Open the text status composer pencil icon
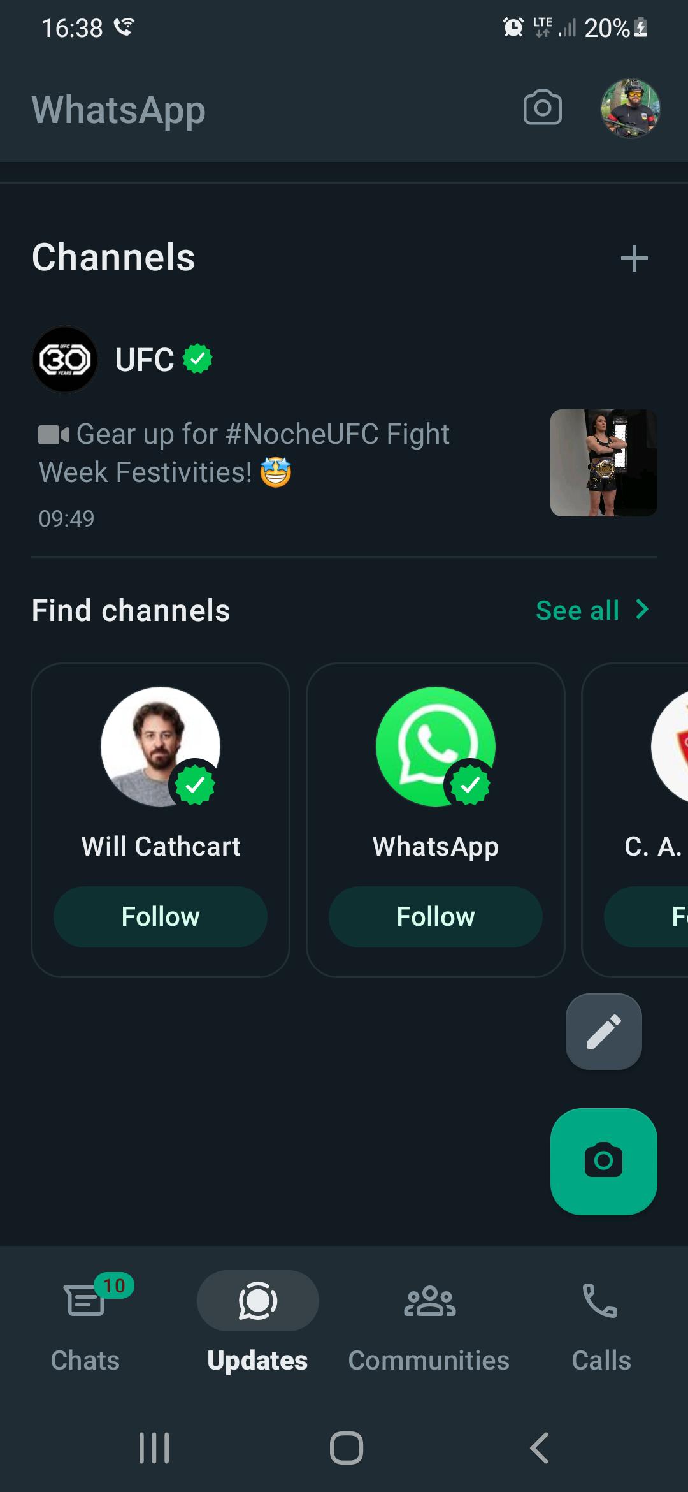 point(603,1032)
